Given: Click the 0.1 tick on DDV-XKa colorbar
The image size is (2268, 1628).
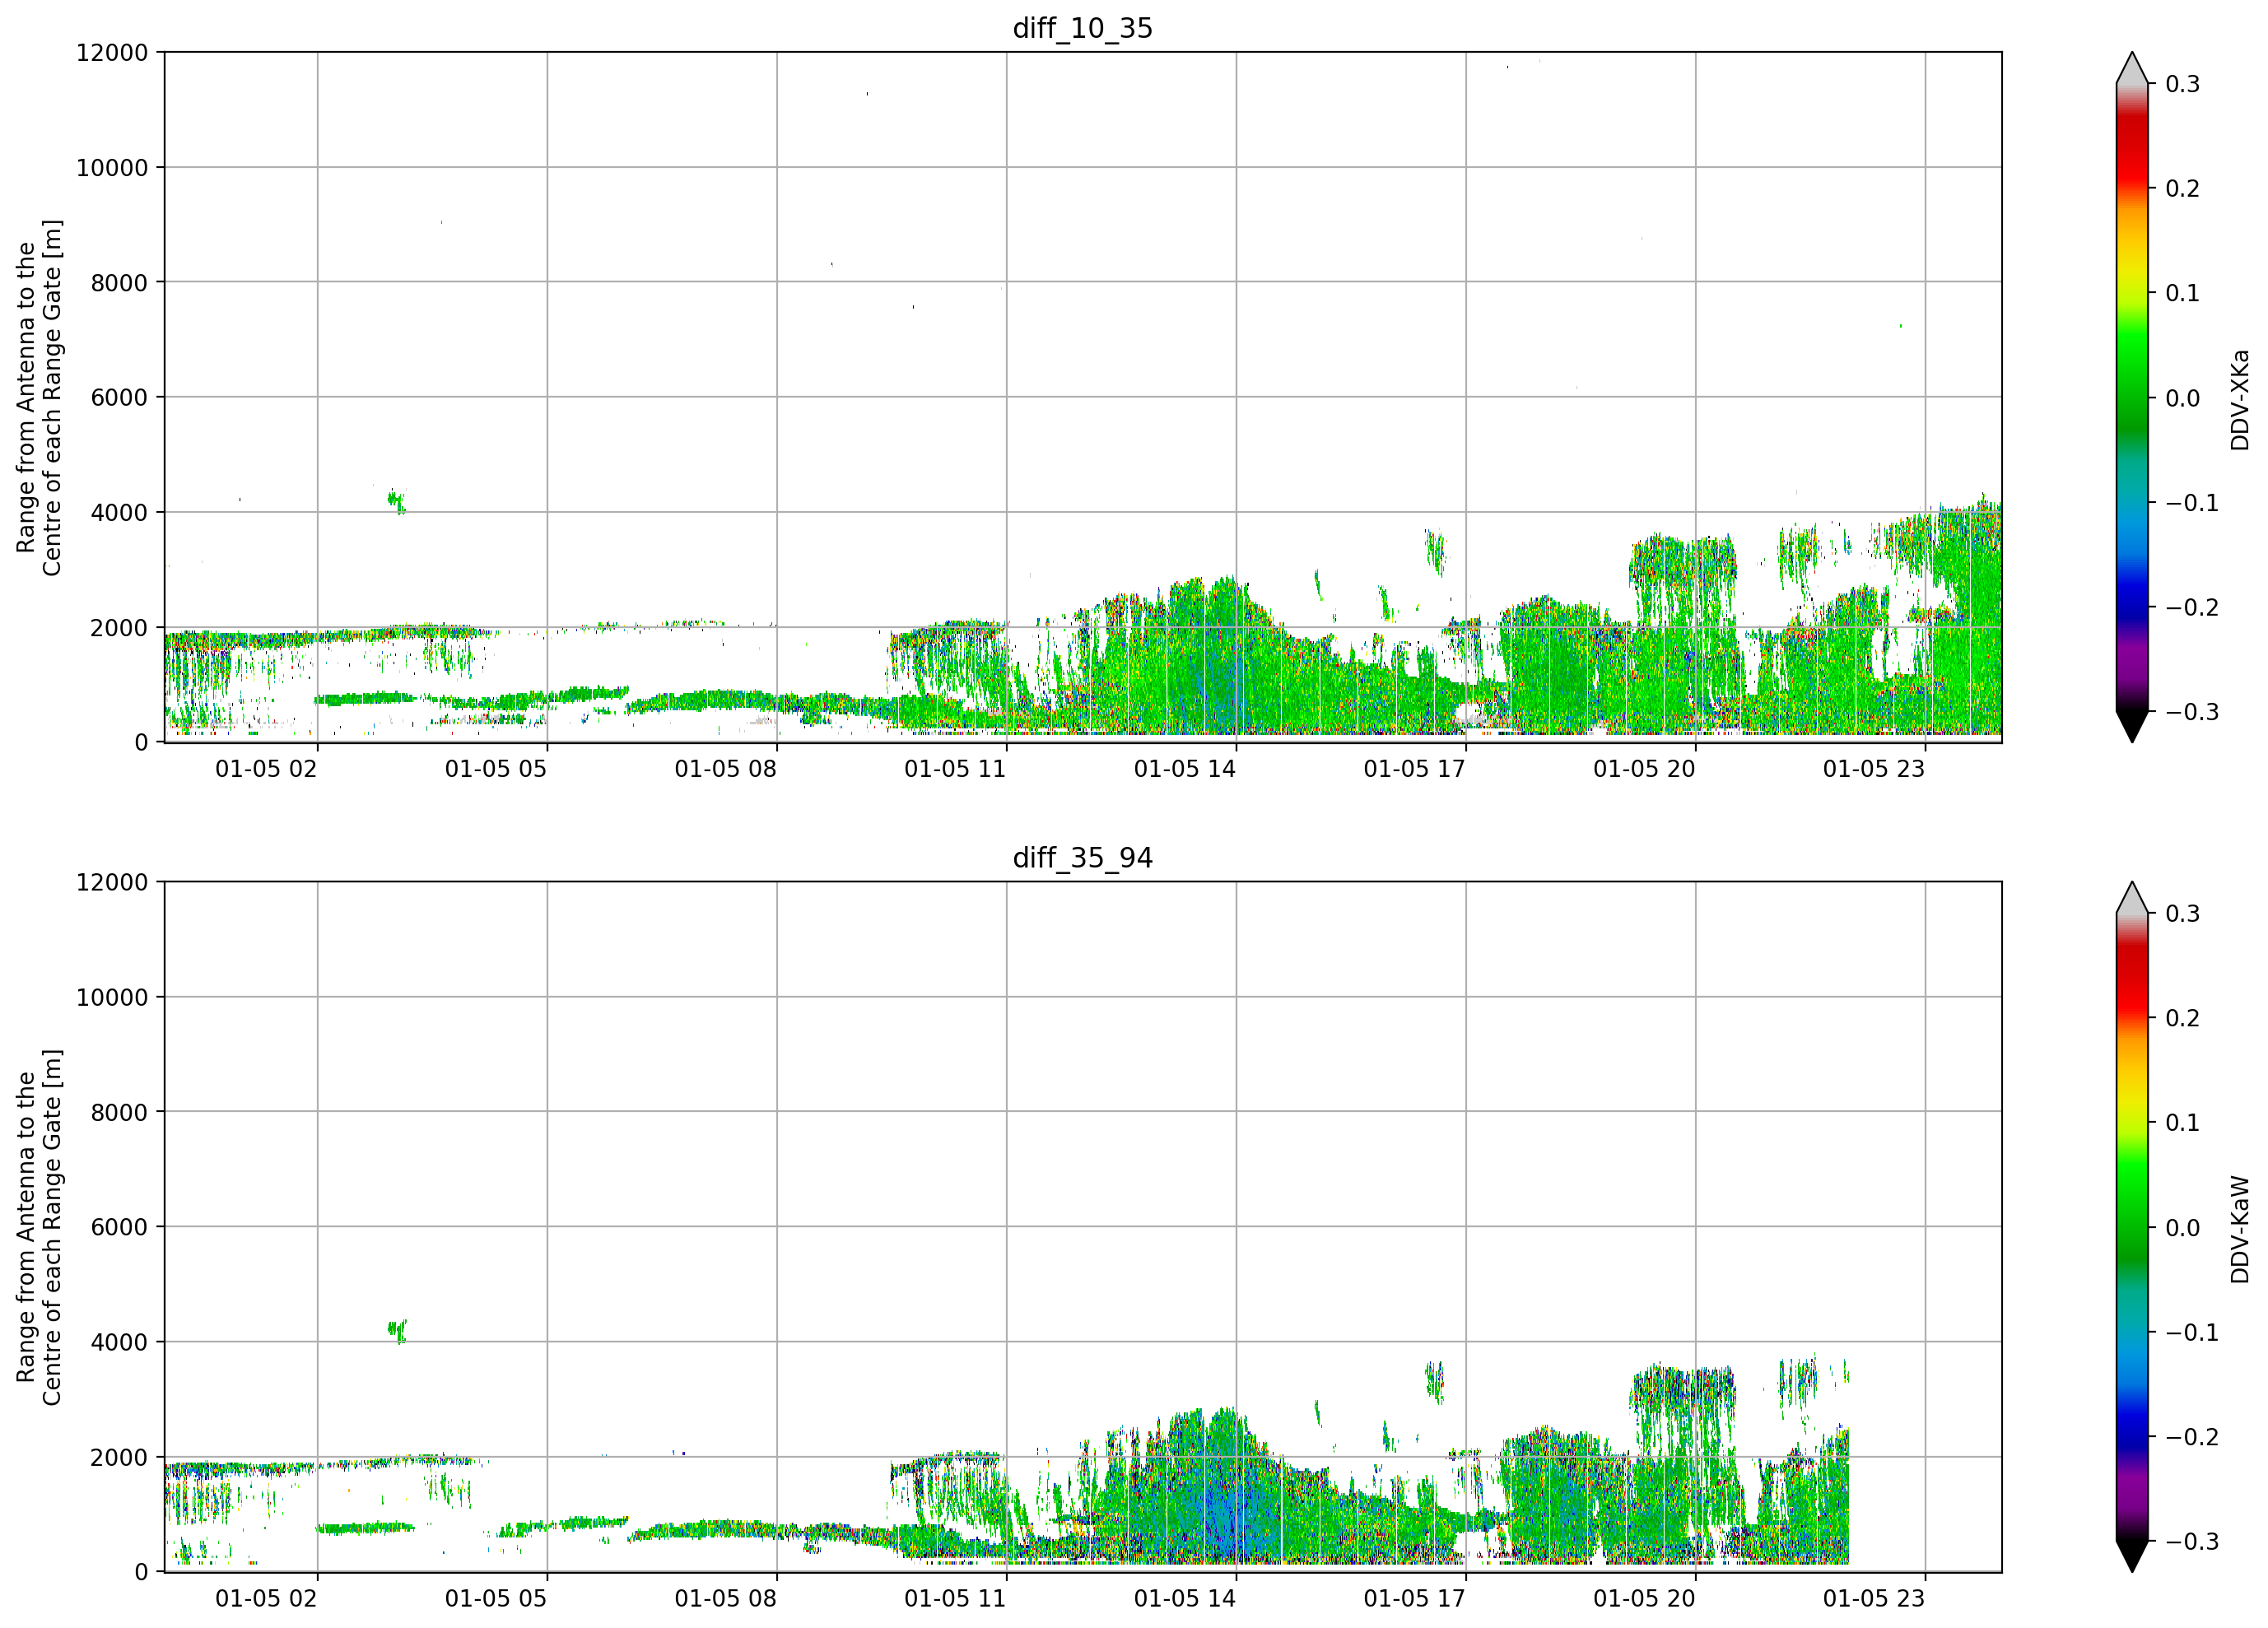Looking at the screenshot, I should 2182,294.
